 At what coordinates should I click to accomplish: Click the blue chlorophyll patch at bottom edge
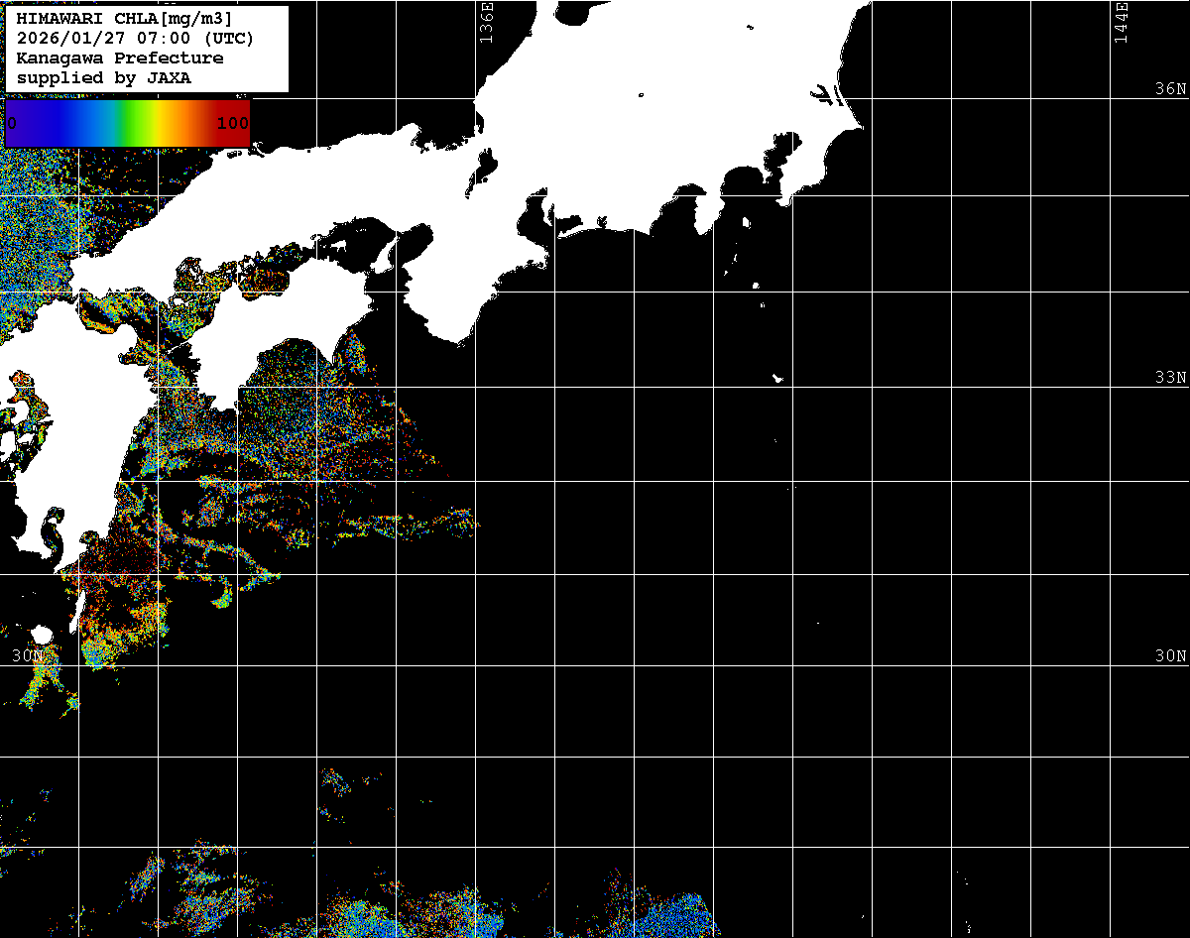pos(684,912)
